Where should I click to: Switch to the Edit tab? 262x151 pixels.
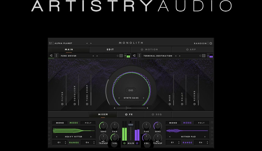coord(110,50)
